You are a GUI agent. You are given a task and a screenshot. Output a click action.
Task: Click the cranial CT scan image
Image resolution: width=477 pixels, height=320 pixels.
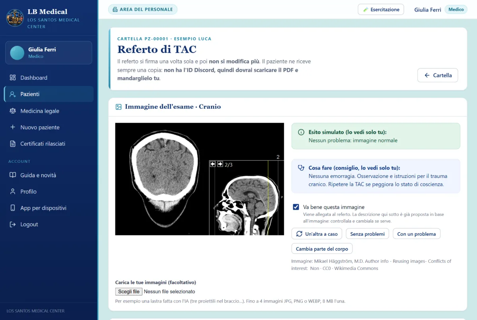pos(200,179)
